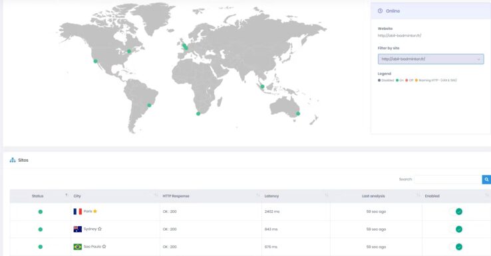The width and height of the screenshot is (491, 256).
Task: Click the Sydney latency value 843 ms
Action: (x=271, y=229)
